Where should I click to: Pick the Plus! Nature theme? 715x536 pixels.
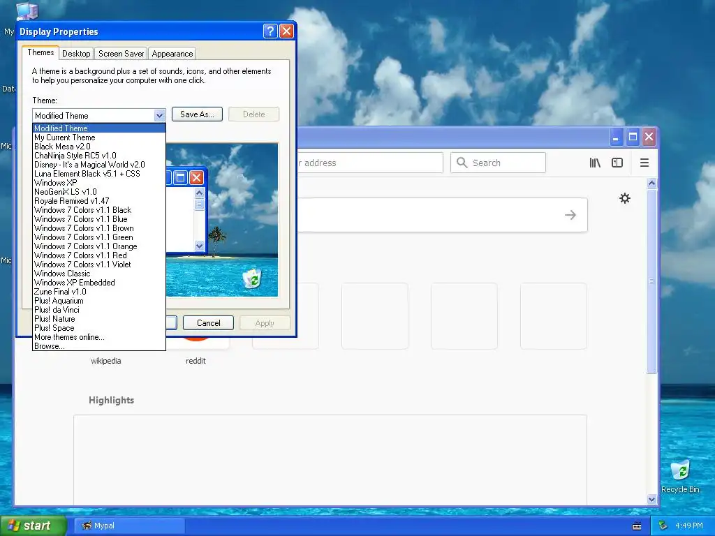coord(99,319)
